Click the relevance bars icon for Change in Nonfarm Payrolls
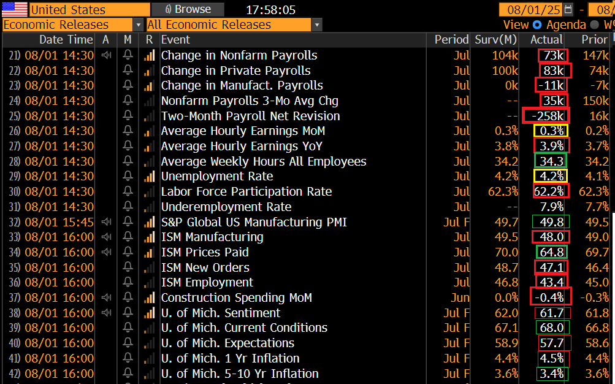The image size is (615, 384). (149, 55)
